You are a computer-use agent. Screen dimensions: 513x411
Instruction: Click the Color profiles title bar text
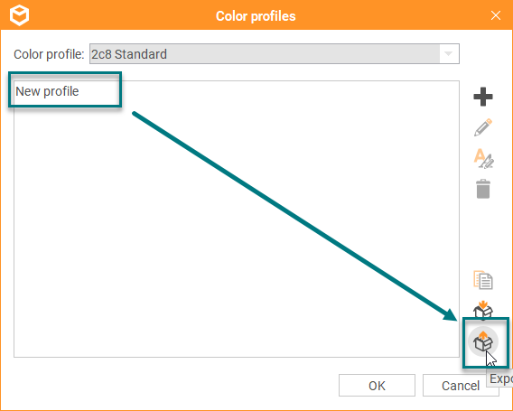coord(256,16)
